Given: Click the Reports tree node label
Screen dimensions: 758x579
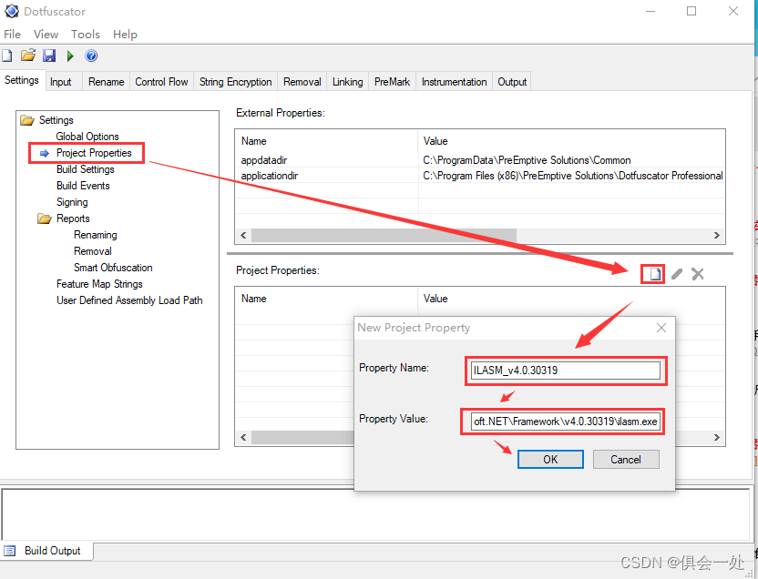Looking at the screenshot, I should click(73, 218).
